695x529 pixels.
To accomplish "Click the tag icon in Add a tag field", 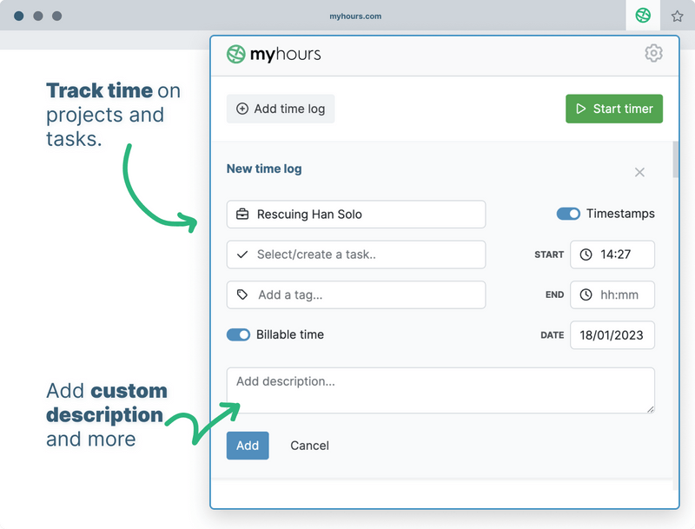I will tap(242, 295).
